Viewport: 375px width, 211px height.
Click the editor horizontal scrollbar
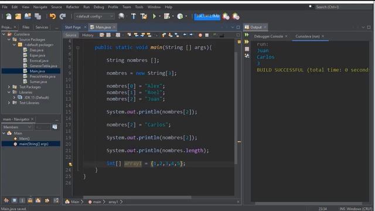[137, 198]
